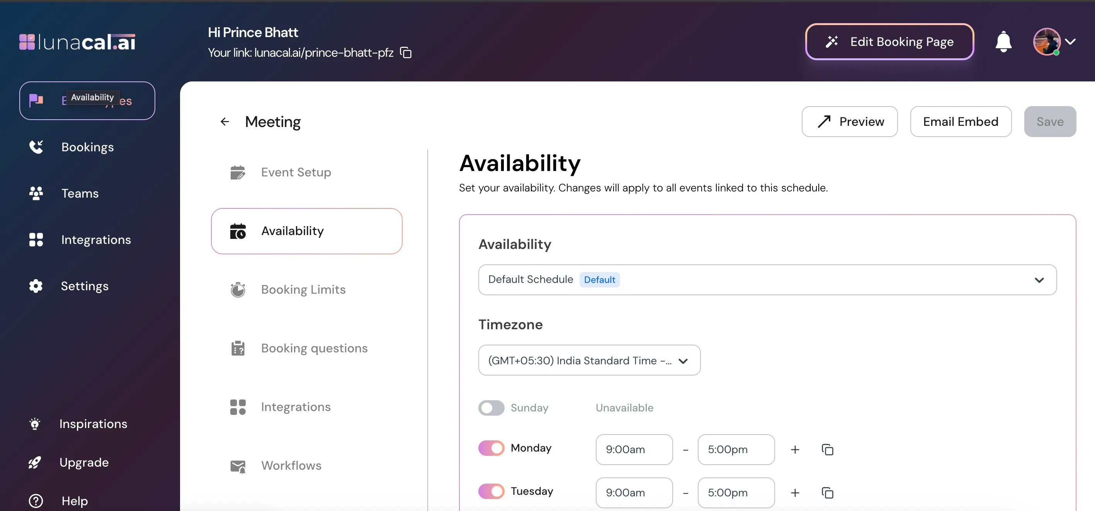1095x511 pixels.
Task: Go back using the arrow beside Meeting
Action: (x=225, y=122)
